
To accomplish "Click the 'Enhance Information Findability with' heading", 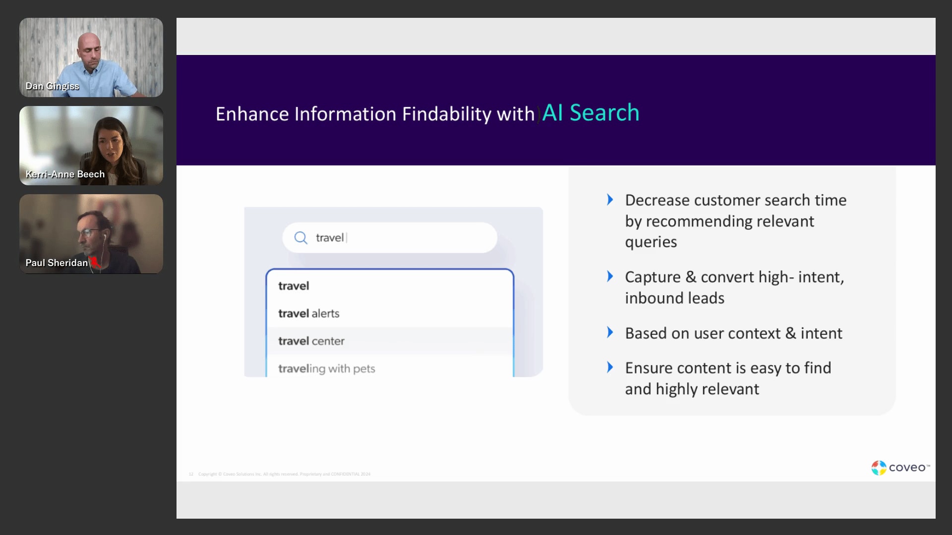I will (x=375, y=114).
